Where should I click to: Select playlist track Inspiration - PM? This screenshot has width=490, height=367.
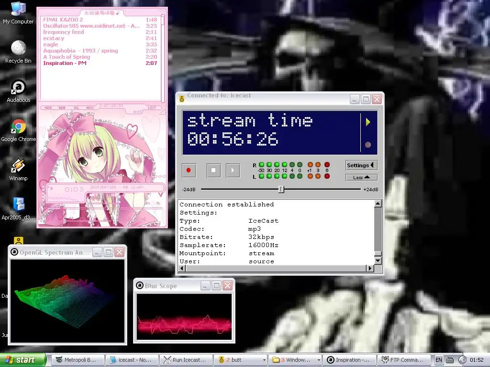100,63
